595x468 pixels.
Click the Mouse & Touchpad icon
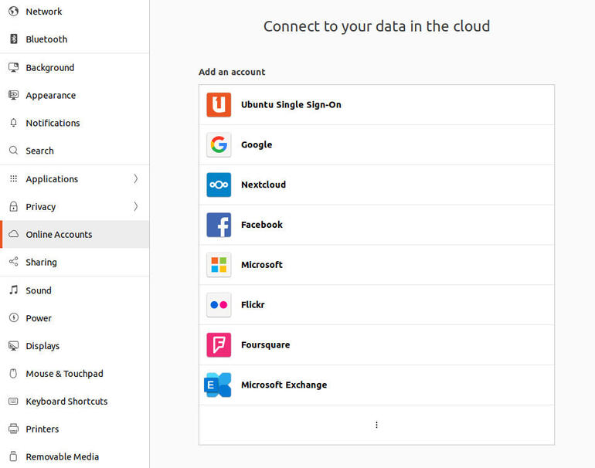click(x=14, y=374)
